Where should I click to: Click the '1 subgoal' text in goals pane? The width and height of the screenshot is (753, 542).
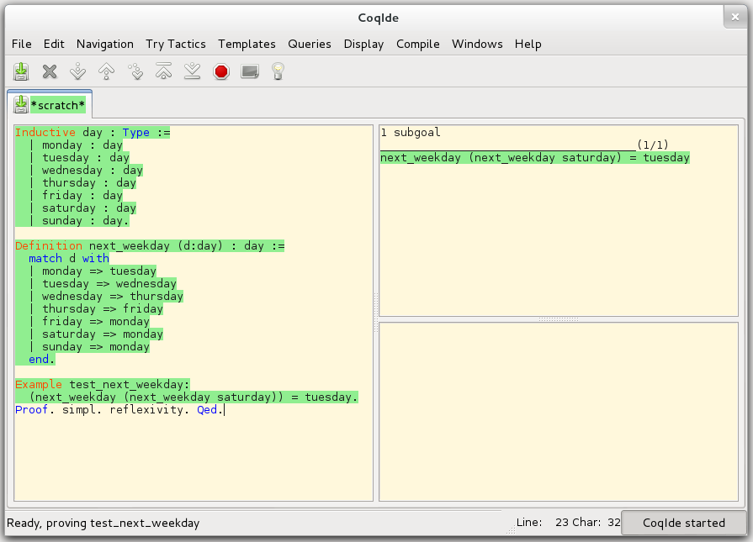pos(411,133)
